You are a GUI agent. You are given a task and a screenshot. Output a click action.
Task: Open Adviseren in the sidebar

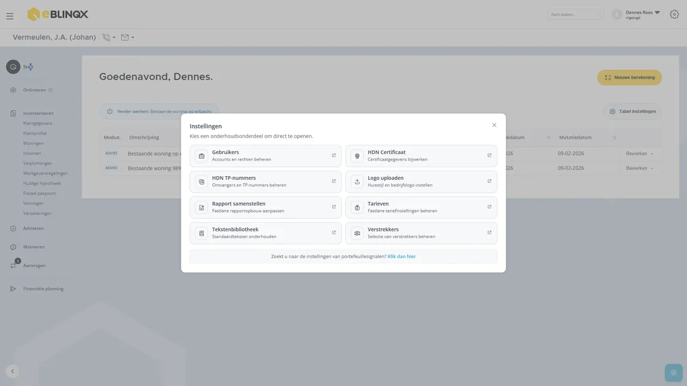[x=33, y=229]
